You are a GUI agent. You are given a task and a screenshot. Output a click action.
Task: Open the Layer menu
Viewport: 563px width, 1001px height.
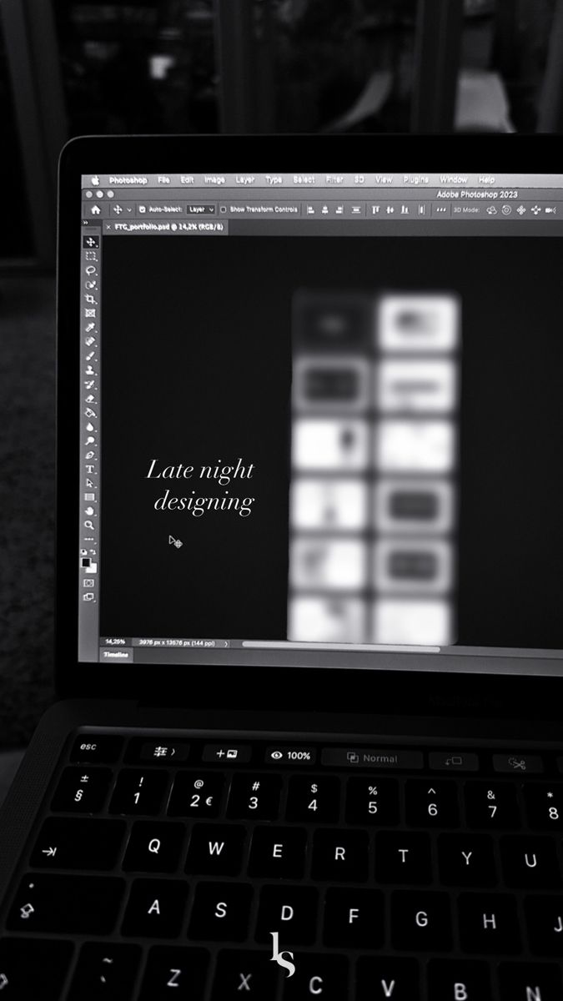245,180
